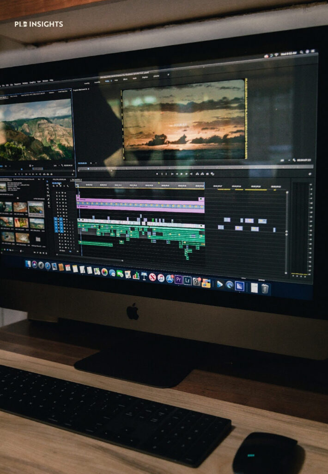Click the timeline vertical scrollbar
Screen dimensions: 328x474
[286, 232]
